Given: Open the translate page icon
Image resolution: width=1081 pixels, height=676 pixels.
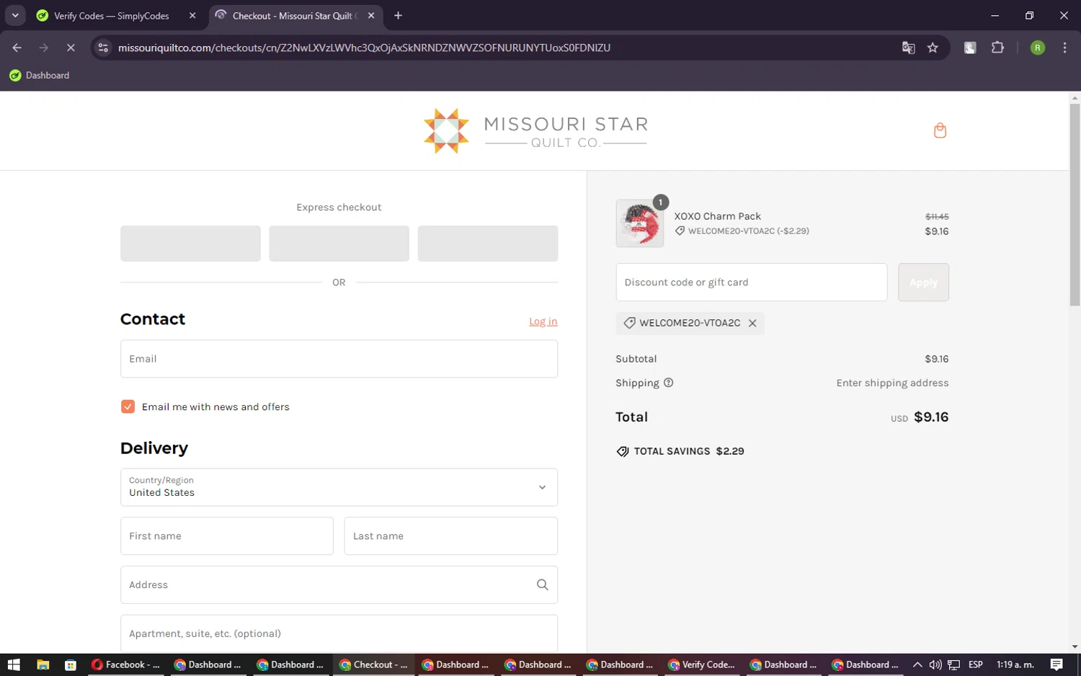Looking at the screenshot, I should point(908,48).
